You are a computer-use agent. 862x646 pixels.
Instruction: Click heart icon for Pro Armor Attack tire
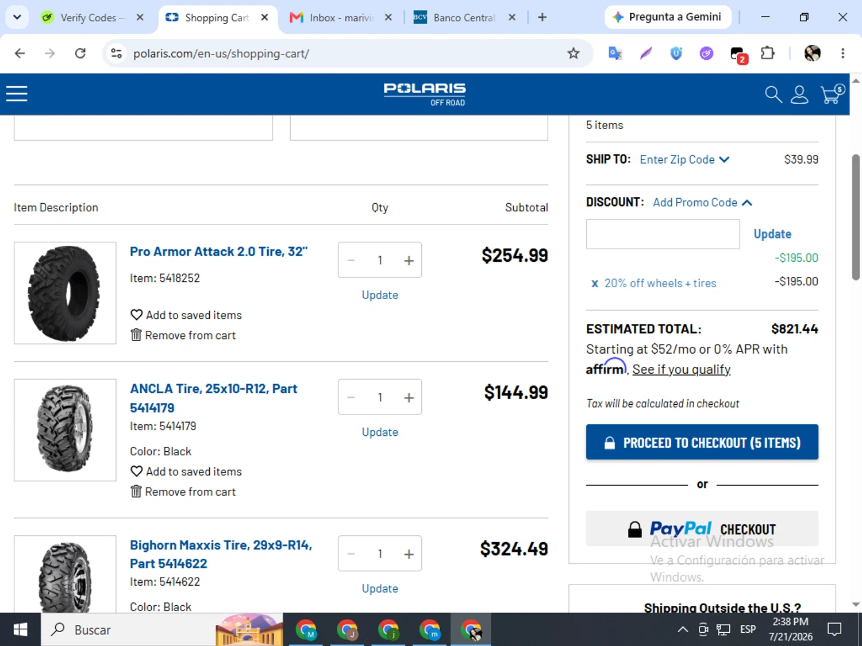(136, 315)
